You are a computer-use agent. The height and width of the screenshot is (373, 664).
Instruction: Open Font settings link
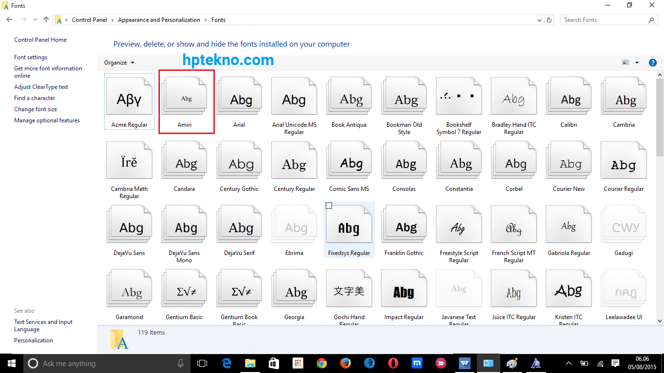point(31,57)
